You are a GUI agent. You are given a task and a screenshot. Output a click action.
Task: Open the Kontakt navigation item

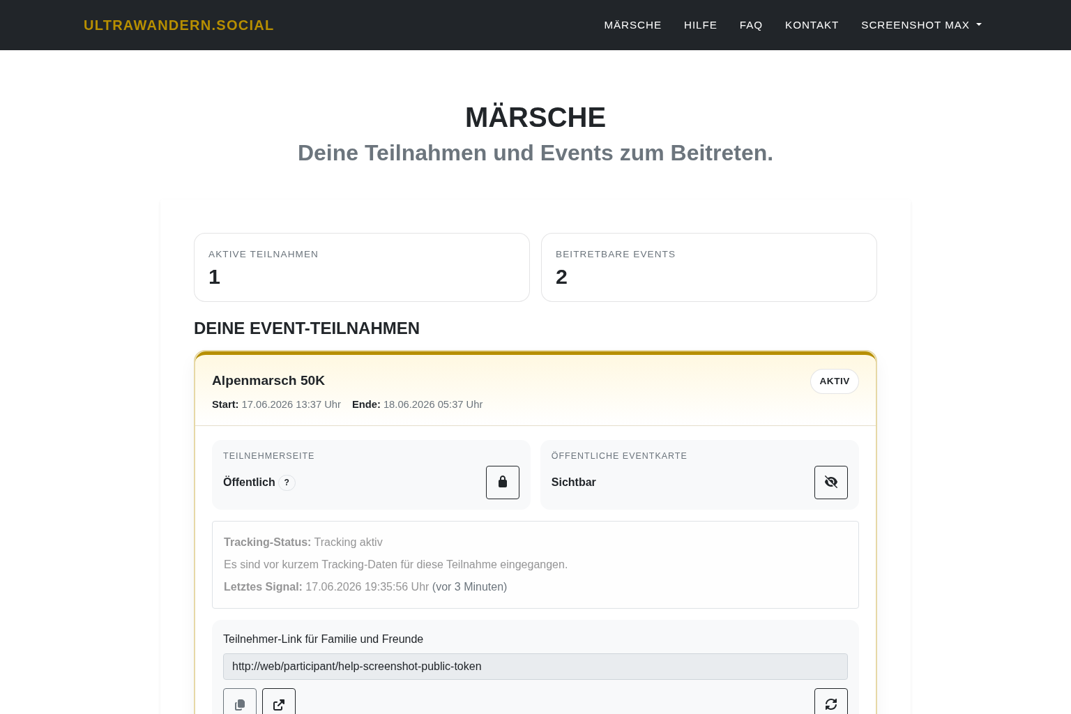[812, 25]
